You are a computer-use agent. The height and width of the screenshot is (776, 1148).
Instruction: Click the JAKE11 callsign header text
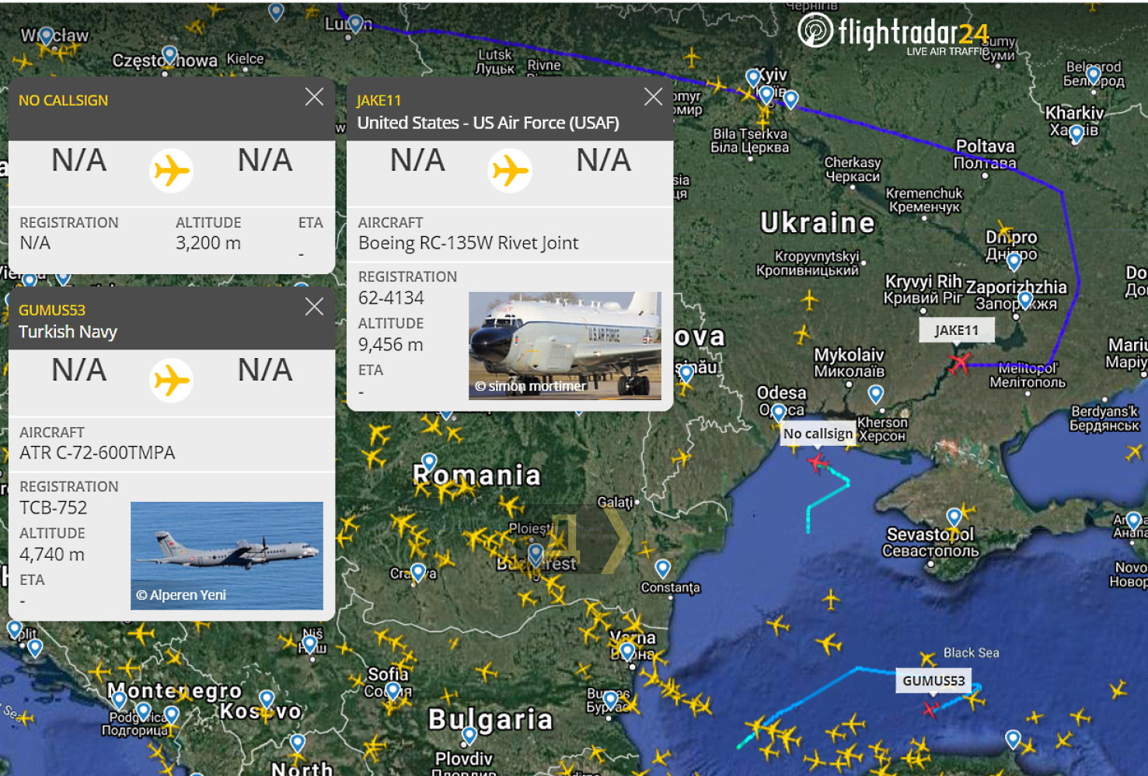pyautogui.click(x=379, y=100)
